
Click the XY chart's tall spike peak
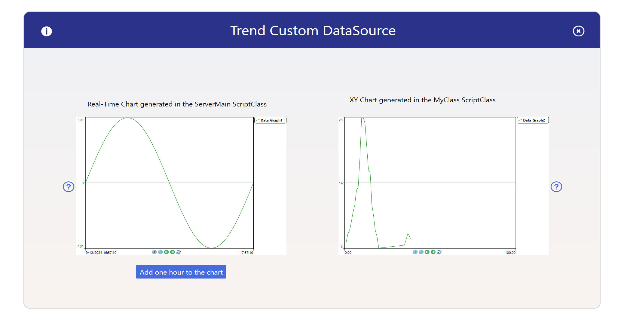coord(363,118)
